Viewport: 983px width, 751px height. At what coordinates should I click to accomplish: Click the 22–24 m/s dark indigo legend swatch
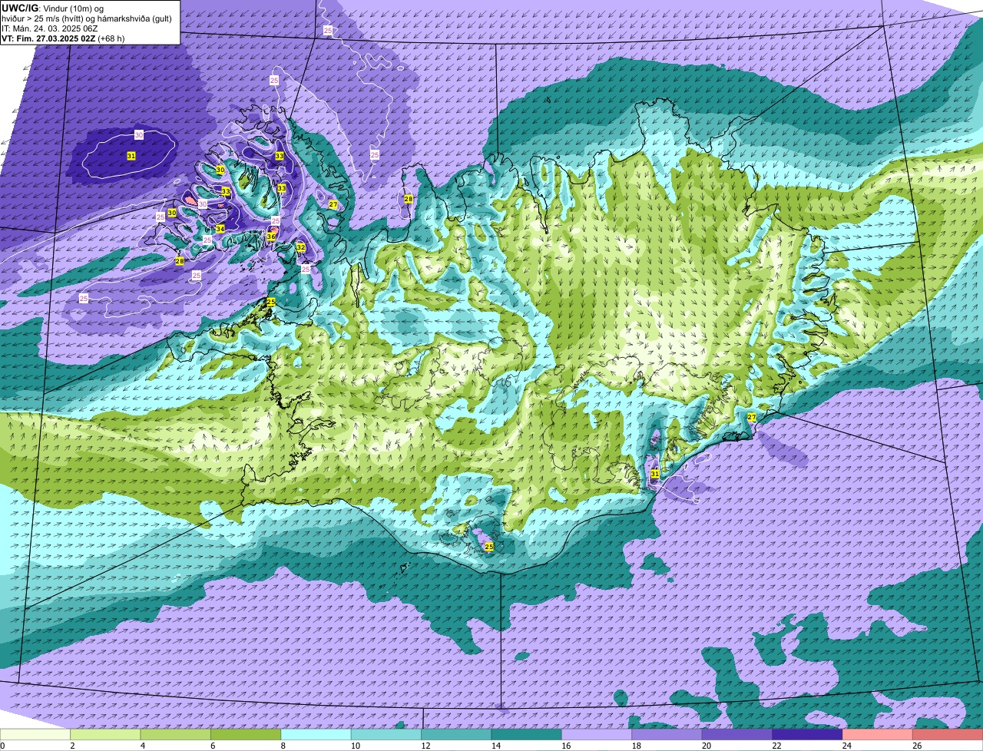coord(807,734)
